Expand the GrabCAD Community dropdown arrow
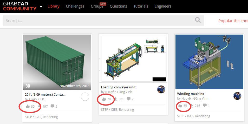This screenshot has width=248, height=124. point(41,7)
